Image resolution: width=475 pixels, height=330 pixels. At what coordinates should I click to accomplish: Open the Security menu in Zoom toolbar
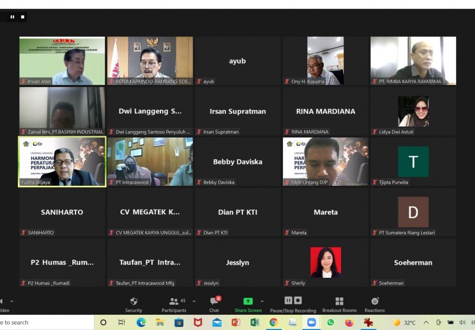pyautogui.click(x=134, y=305)
